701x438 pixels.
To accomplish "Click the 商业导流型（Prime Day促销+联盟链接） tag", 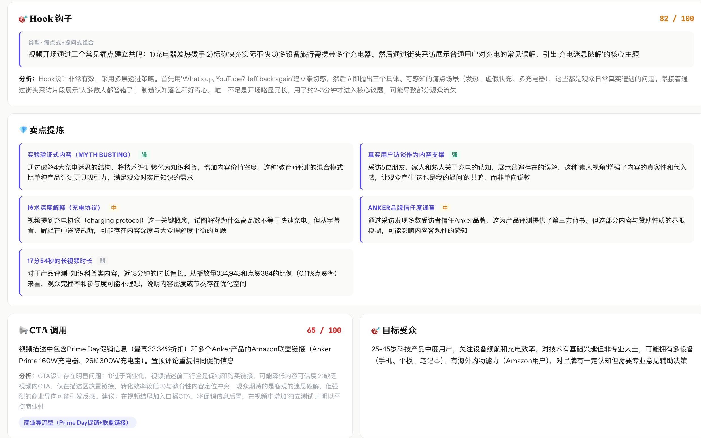I will (78, 422).
